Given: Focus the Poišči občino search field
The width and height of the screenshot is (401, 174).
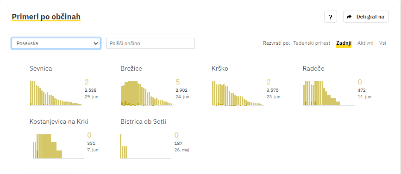Looking at the screenshot, I should [150, 43].
